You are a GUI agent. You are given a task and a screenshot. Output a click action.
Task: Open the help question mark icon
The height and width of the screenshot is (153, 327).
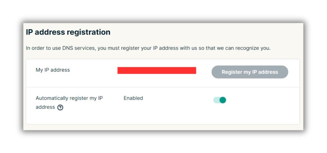60,107
